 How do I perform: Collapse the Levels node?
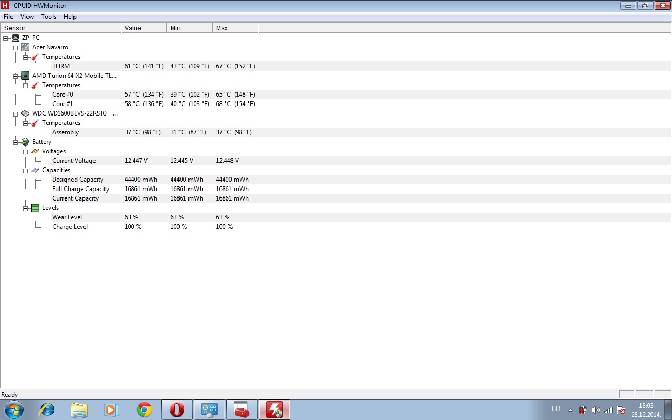click(x=25, y=208)
